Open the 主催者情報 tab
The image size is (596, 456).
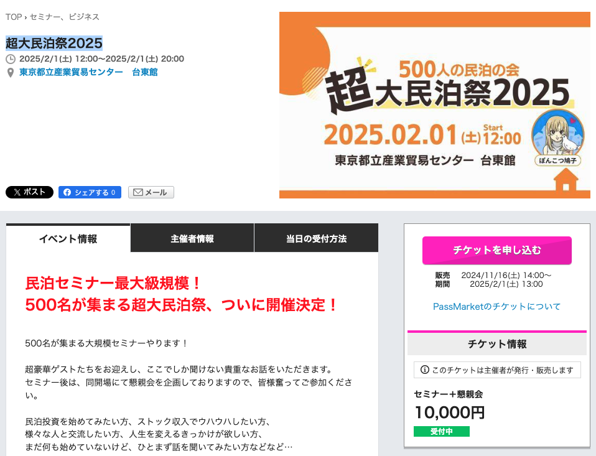192,238
